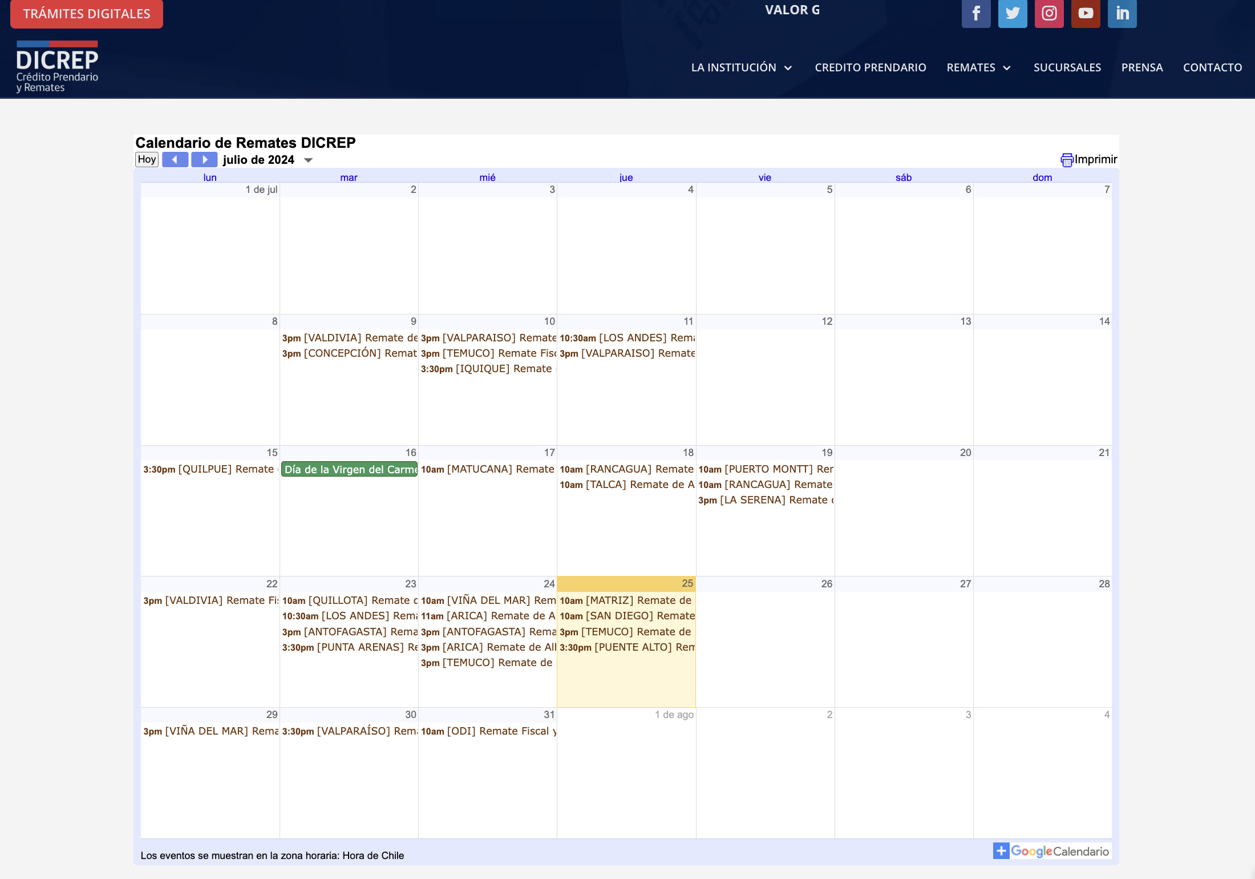
Task: Click the Imprimir printer icon
Action: coord(1067,160)
